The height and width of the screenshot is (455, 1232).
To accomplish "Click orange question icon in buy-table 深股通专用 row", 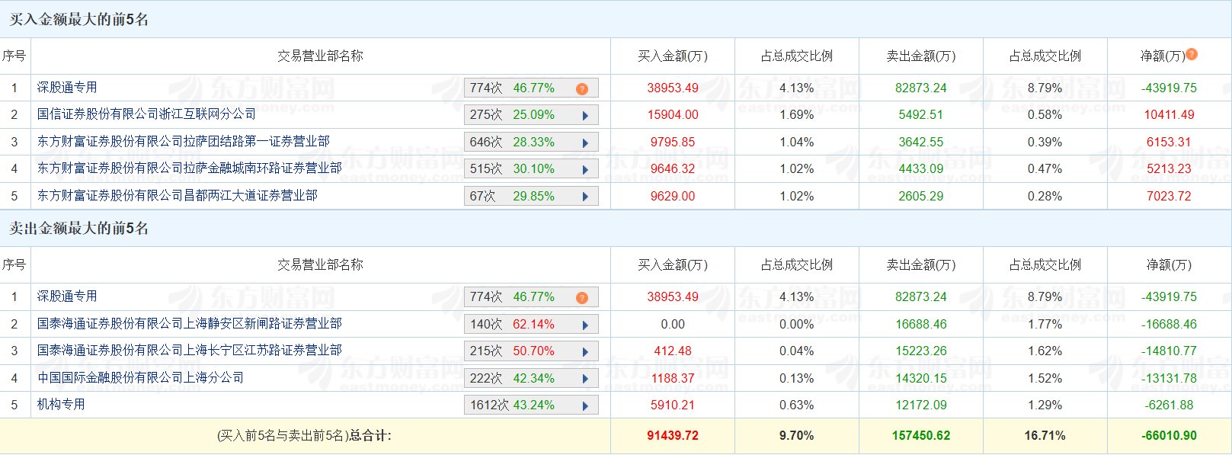I will 582,88.
